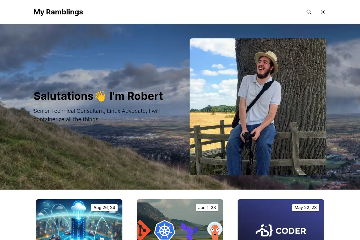Click the Git logo in post thumbnail
Viewport: 360px width, 240px height.
[143, 230]
